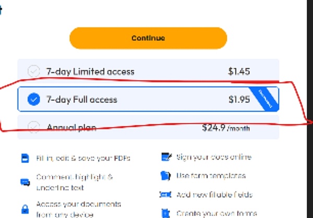Image resolution: width=313 pixels, height=218 pixels.
Task: Click the Use form templates text
Action: click(211, 176)
